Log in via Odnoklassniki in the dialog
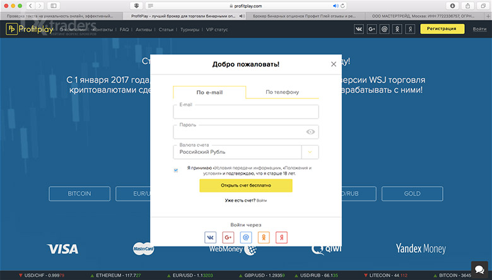Image resolution: width=492 pixels, height=280 pixels. coord(264,237)
